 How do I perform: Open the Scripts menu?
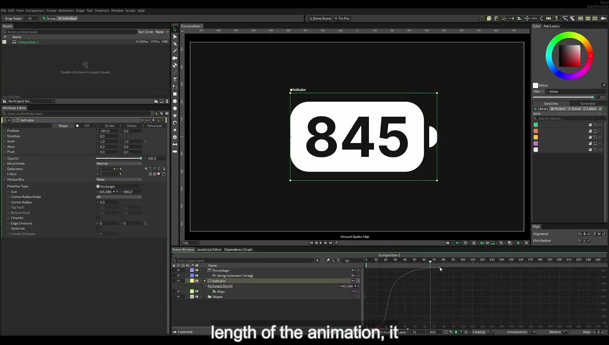[x=130, y=10]
